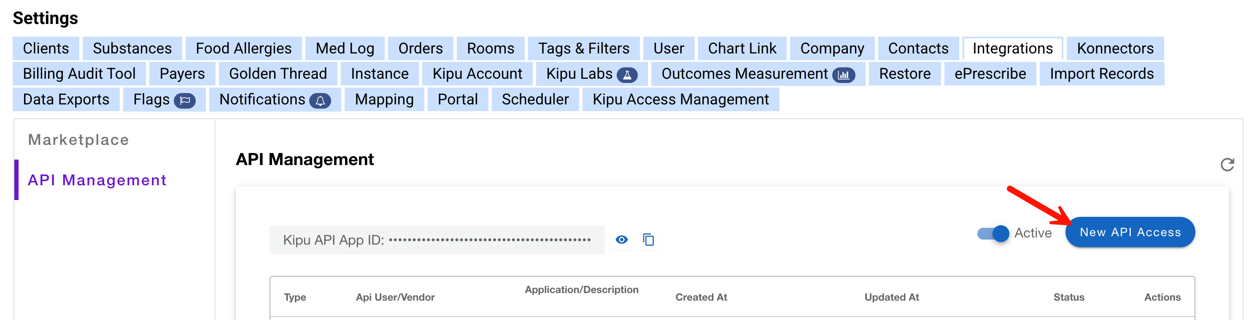Copy the Kipu API App ID

(x=648, y=240)
